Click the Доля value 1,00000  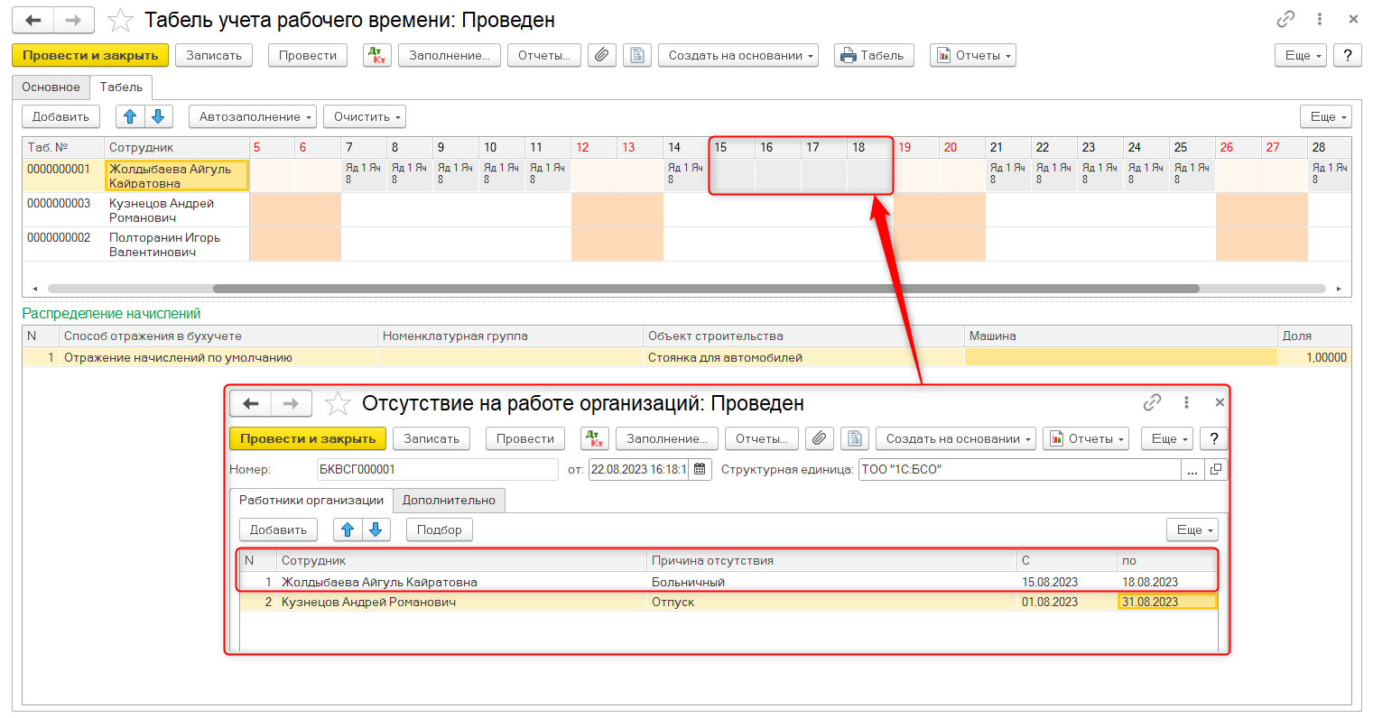coord(1314,357)
